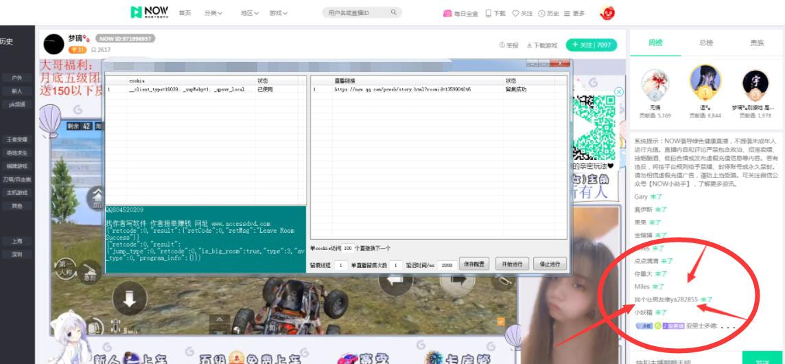Image resolution: width=785 pixels, height=364 pixels.
Task: Click chat user 点点滴滴
Action: click(x=646, y=261)
